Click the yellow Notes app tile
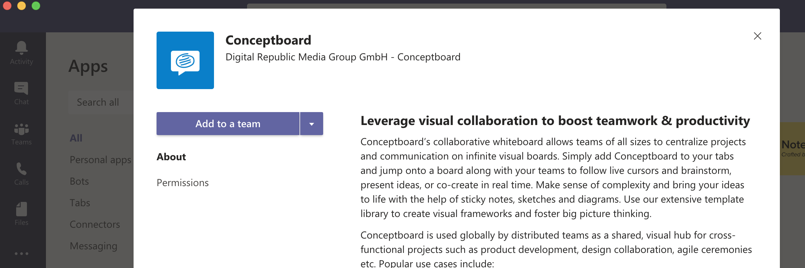The width and height of the screenshot is (805, 268). (792, 149)
